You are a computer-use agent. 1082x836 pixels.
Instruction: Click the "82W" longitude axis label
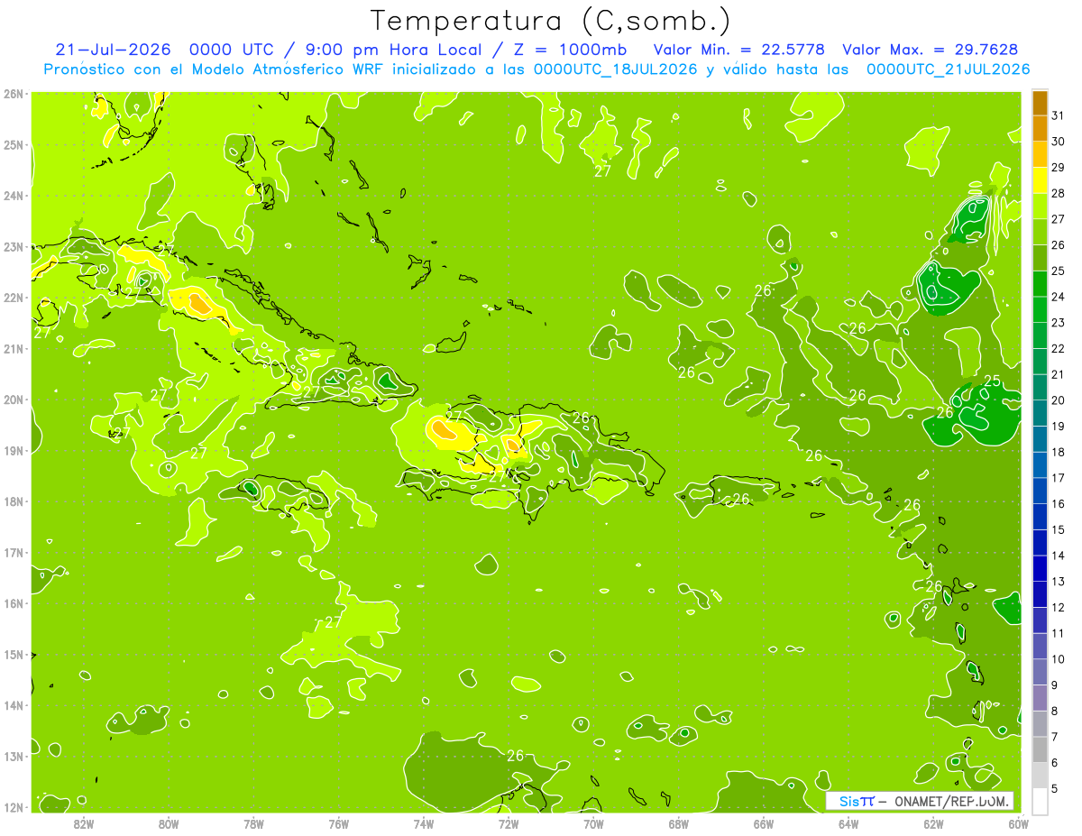(84, 823)
